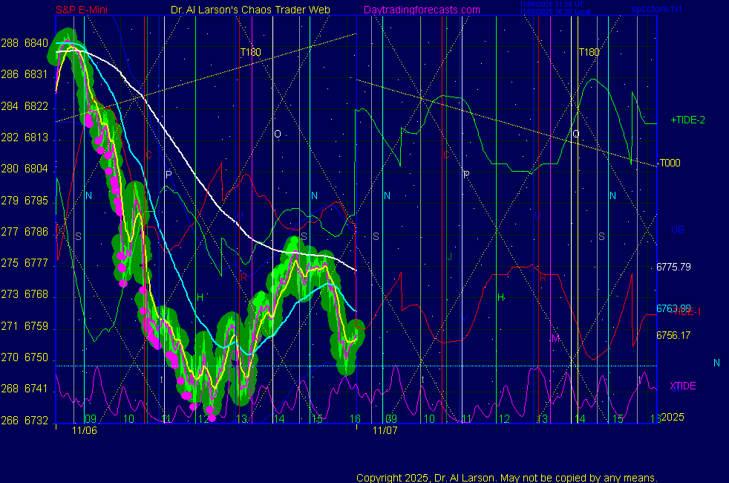Click the 6777 price axis label

point(36,263)
